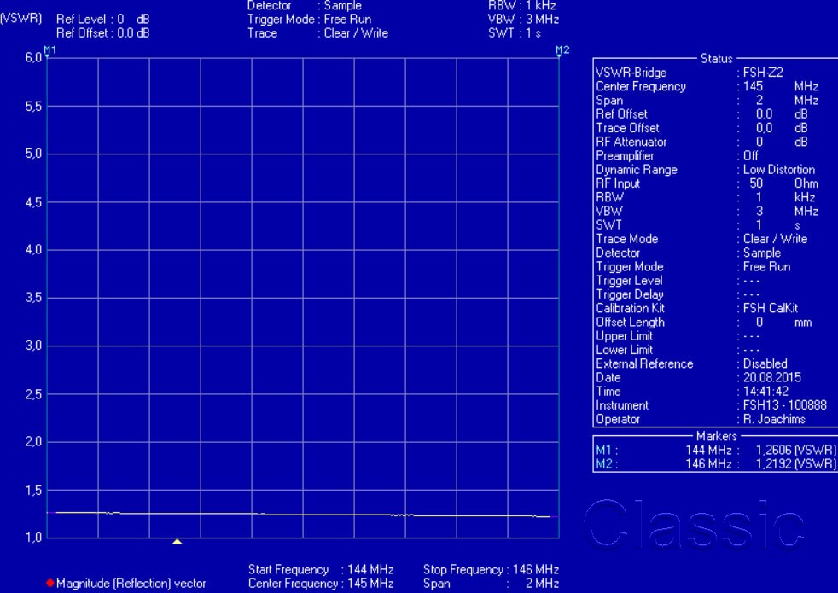Click the 5,5 value on the VSWR axis
The image size is (838, 593).
[33, 107]
